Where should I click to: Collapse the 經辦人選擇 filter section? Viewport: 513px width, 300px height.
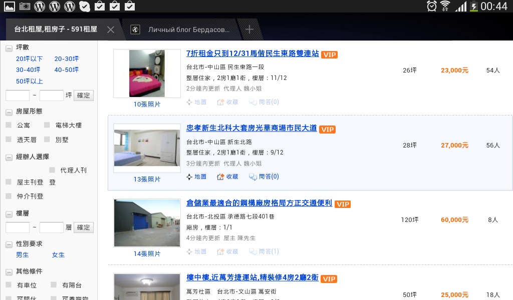[9, 157]
